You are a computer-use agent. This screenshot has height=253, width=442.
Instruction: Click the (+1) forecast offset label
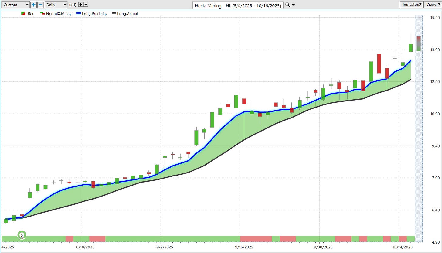pyautogui.click(x=73, y=5)
